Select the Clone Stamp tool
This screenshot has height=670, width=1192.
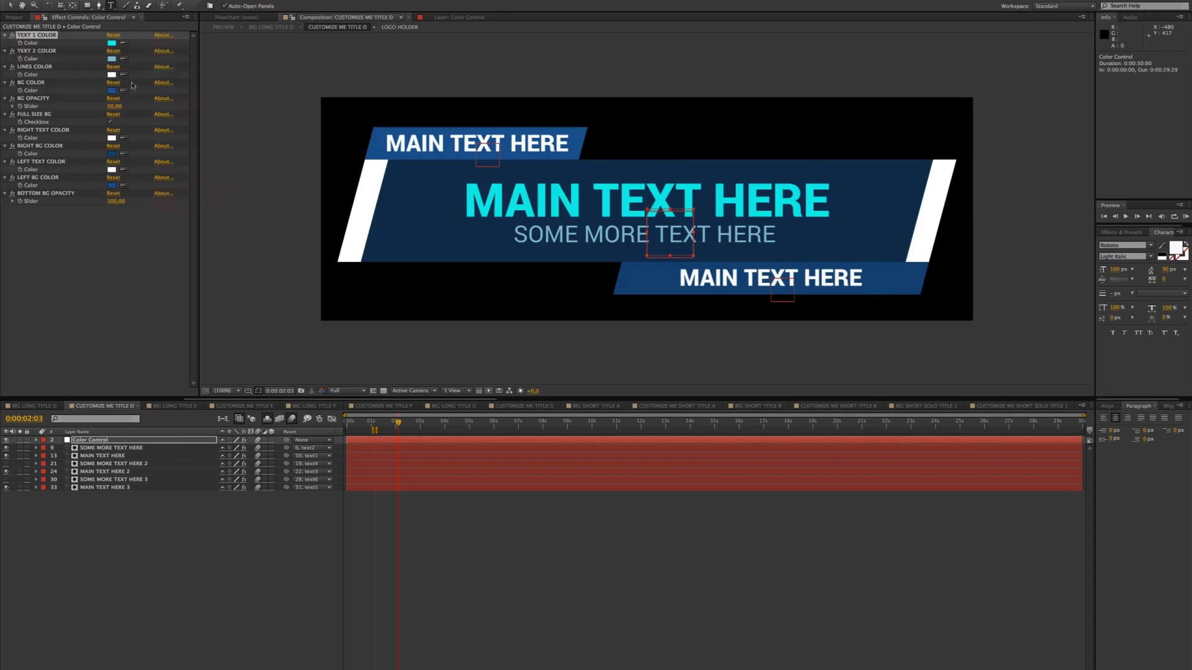[137, 5]
